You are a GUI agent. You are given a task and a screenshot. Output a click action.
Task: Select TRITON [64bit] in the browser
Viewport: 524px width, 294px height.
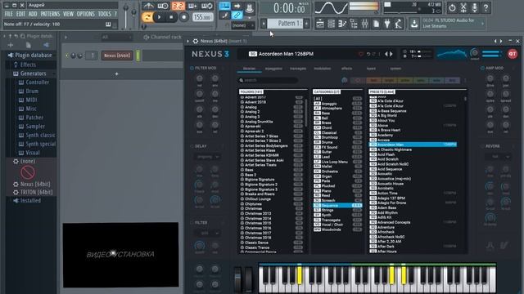(x=36, y=193)
